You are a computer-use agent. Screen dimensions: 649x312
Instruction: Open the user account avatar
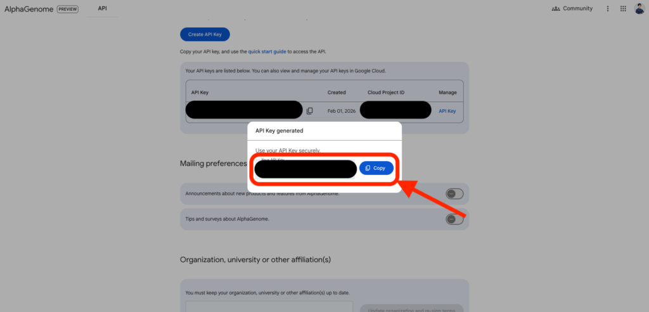(x=639, y=9)
